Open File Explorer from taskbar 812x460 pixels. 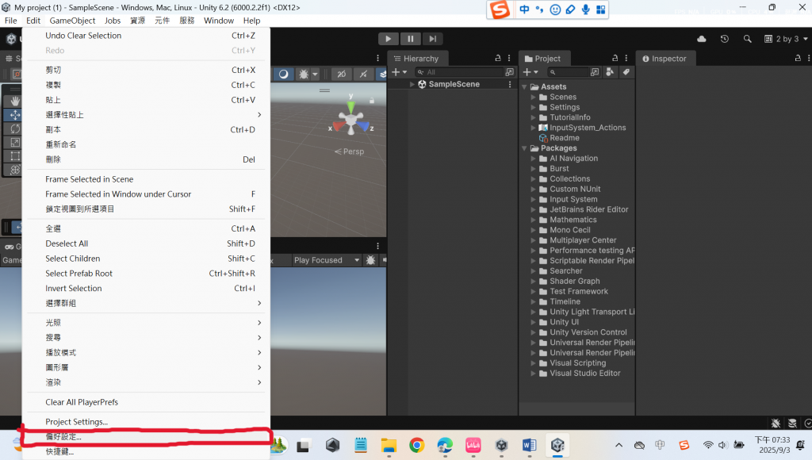point(389,445)
